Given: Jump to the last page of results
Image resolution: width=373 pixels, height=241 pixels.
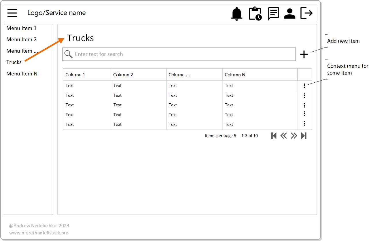Looking at the screenshot, I should point(304,136).
